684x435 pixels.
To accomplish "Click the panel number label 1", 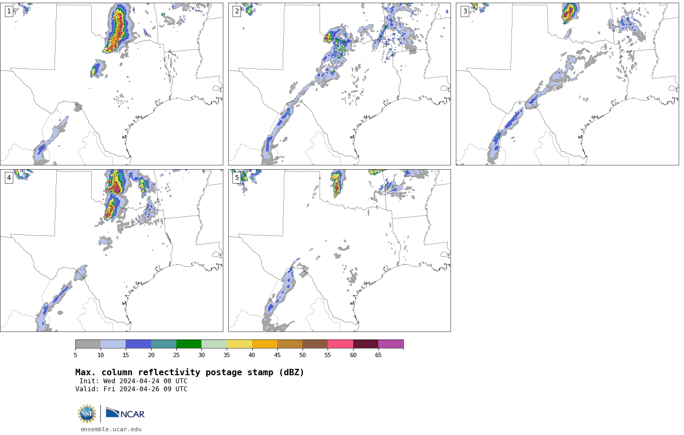I will (9, 11).
